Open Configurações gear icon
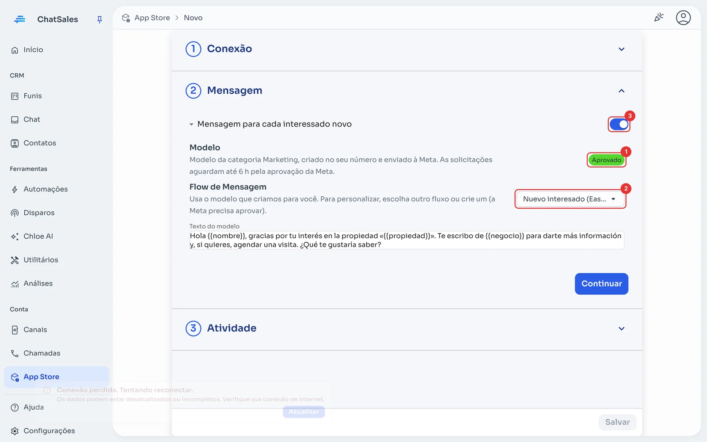Screen dimensions: 707x442 (15, 431)
